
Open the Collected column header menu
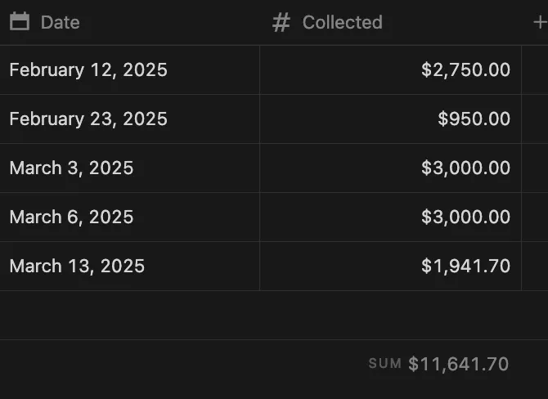pos(390,22)
